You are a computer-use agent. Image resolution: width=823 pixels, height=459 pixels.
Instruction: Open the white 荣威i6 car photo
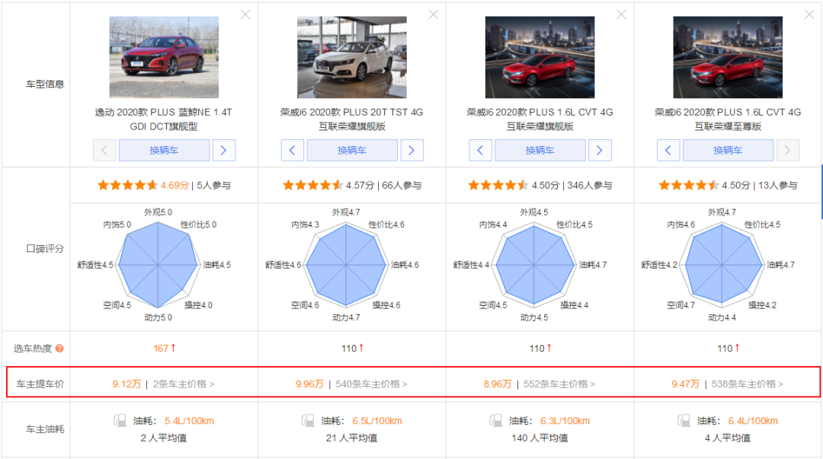[x=352, y=57]
